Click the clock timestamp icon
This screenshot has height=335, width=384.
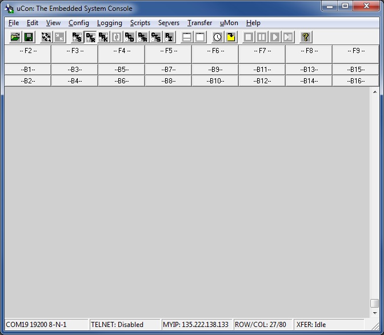tap(218, 37)
